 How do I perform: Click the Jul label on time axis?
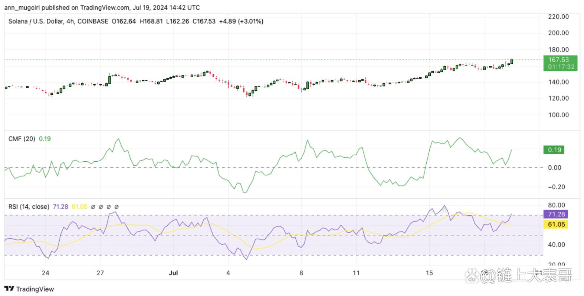coord(173,273)
